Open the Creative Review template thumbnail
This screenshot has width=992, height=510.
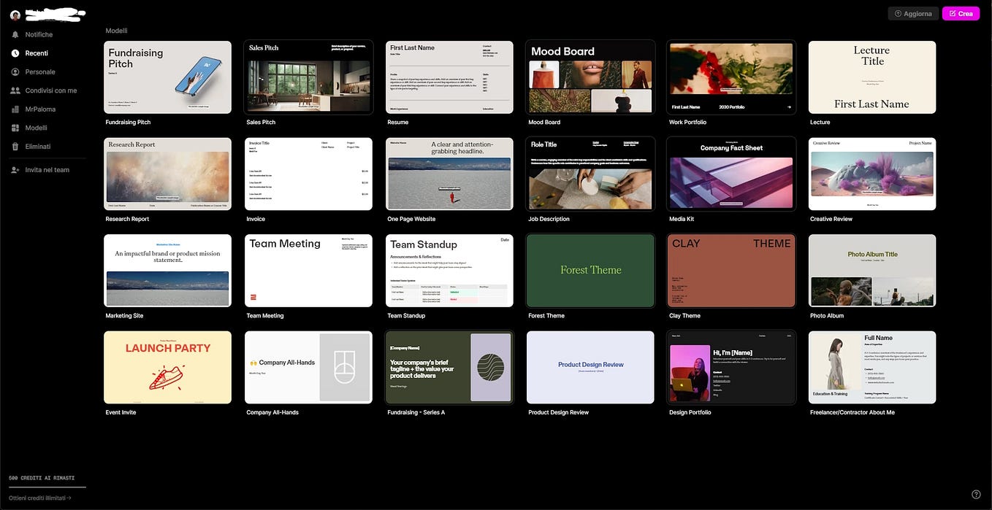click(872, 174)
